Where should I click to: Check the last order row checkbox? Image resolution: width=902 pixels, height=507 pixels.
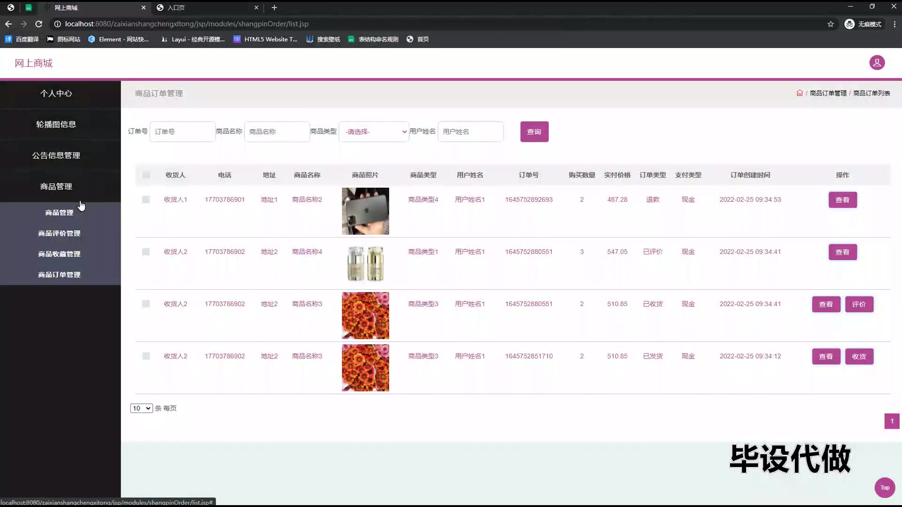[146, 356]
